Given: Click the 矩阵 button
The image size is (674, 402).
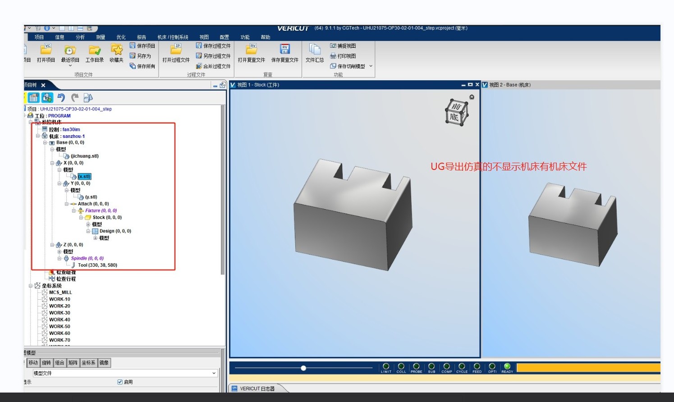Looking at the screenshot, I should point(73,363).
